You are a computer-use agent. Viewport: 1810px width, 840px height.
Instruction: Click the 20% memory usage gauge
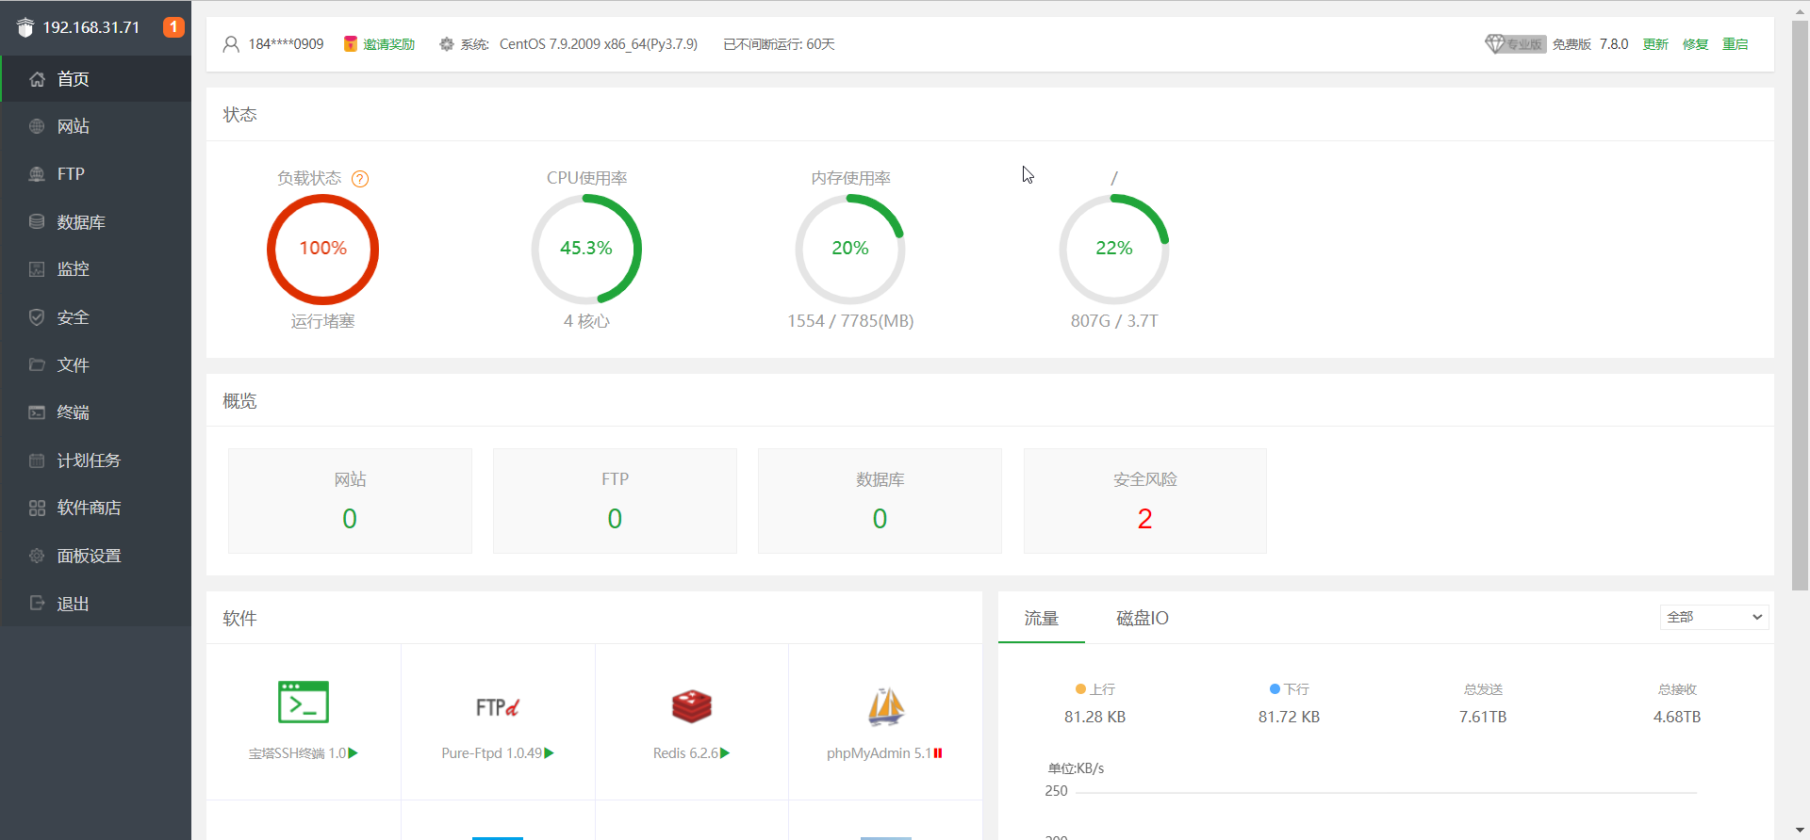pos(850,250)
